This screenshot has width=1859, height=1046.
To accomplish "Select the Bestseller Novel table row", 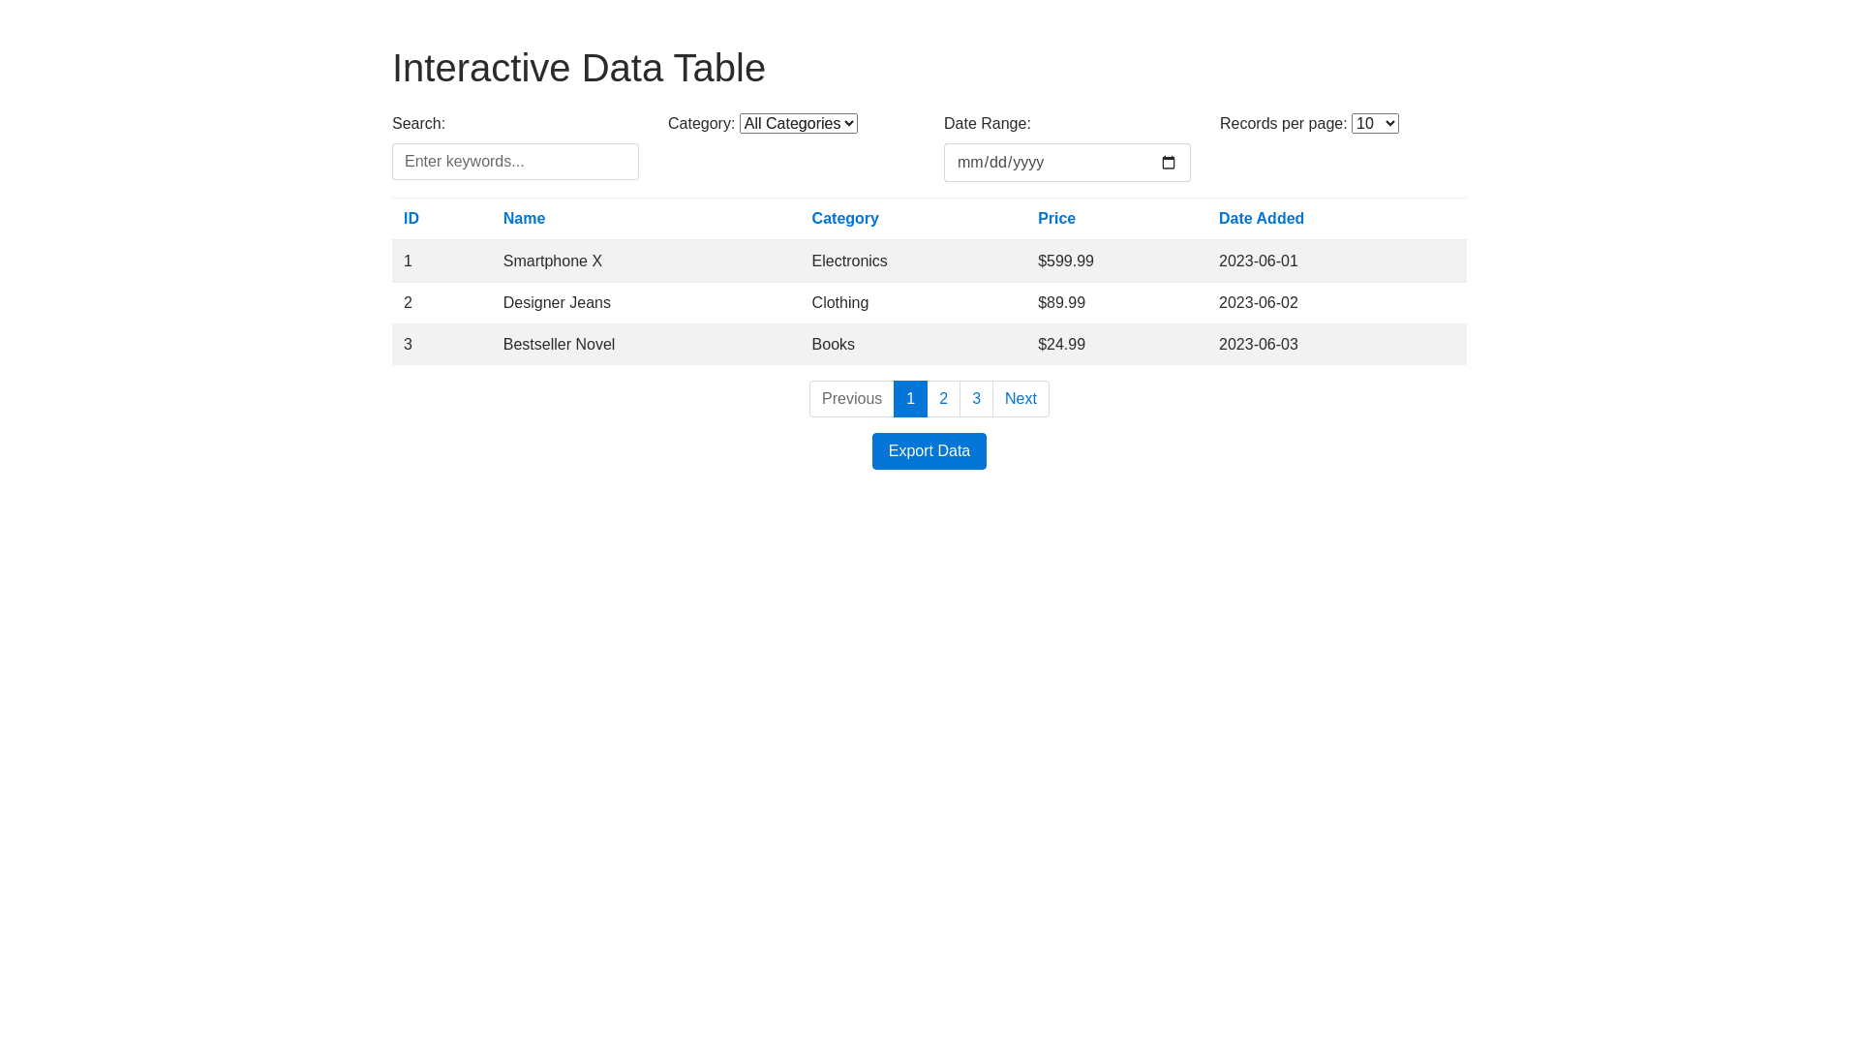I will [x=559, y=345].
